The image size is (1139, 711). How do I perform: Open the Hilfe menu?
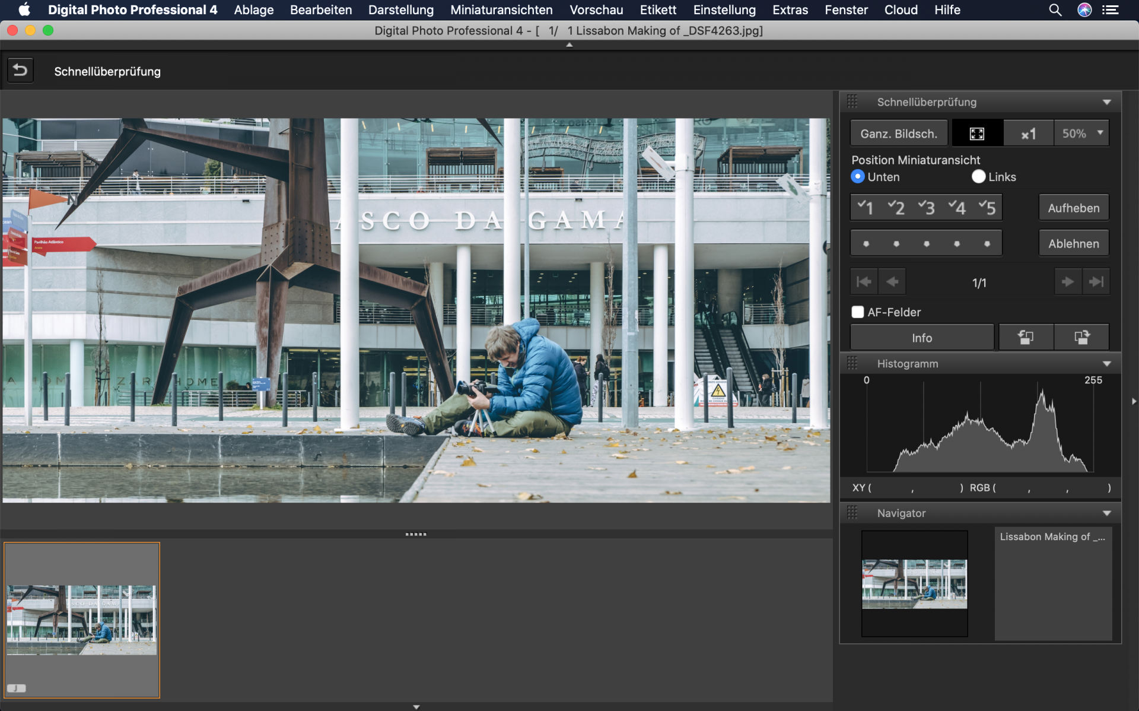pyautogui.click(x=947, y=10)
